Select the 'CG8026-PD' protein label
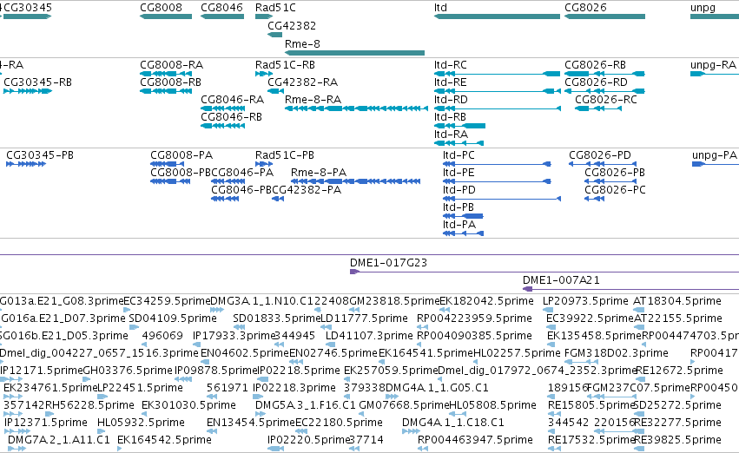This screenshot has height=453, width=739. tap(600, 155)
